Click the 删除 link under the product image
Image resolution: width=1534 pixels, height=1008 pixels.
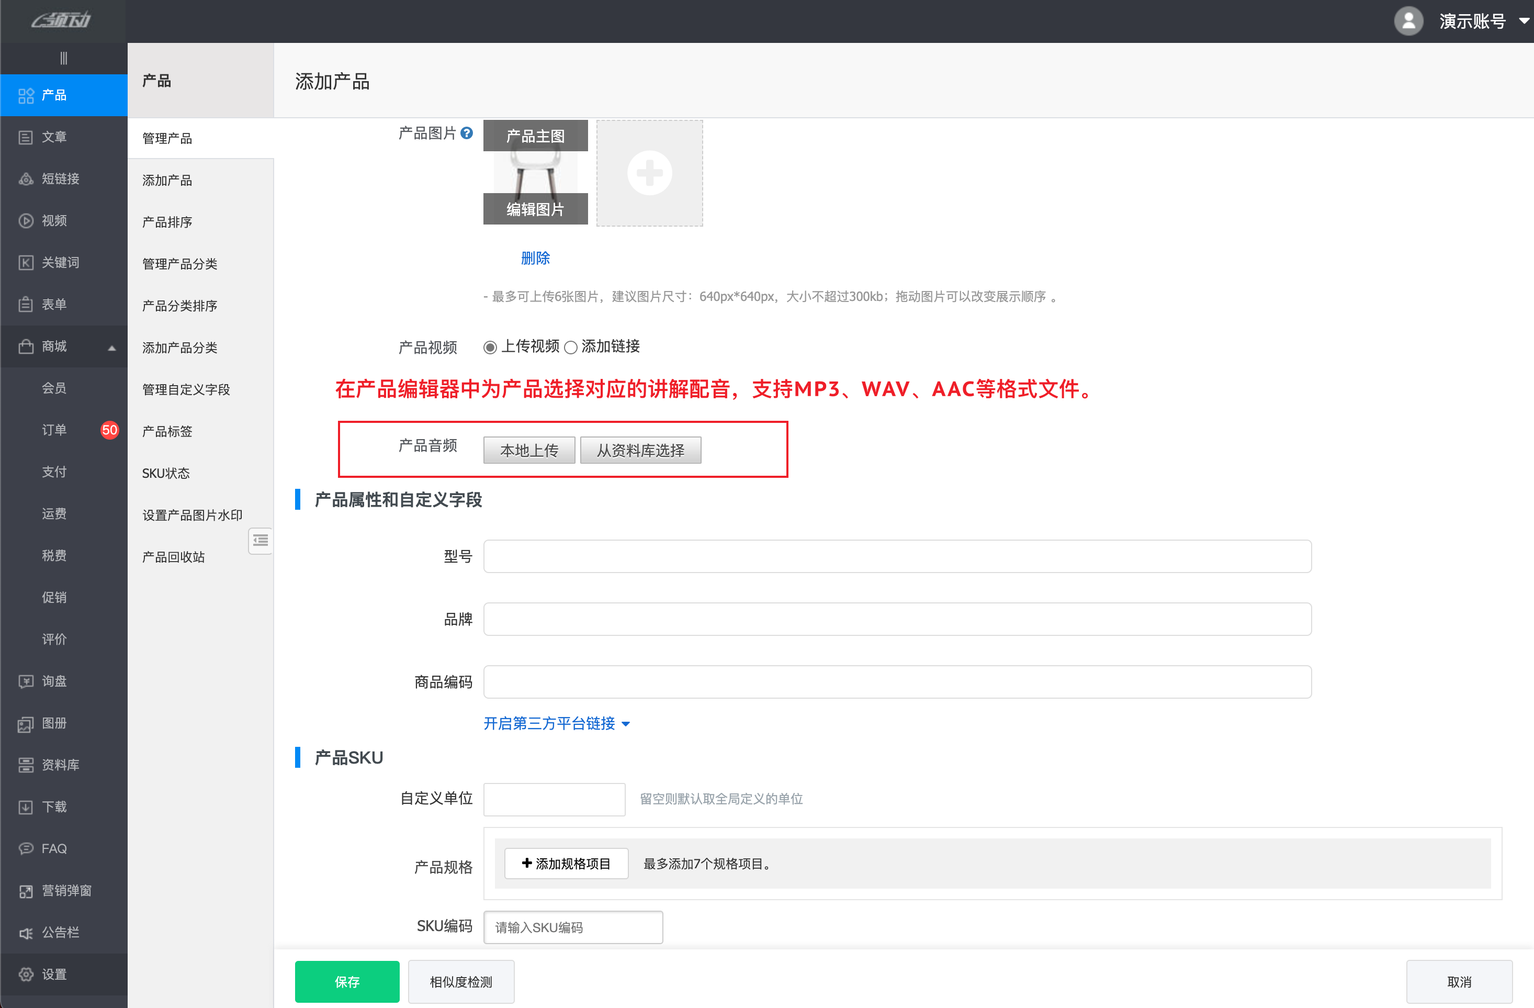pyautogui.click(x=536, y=258)
